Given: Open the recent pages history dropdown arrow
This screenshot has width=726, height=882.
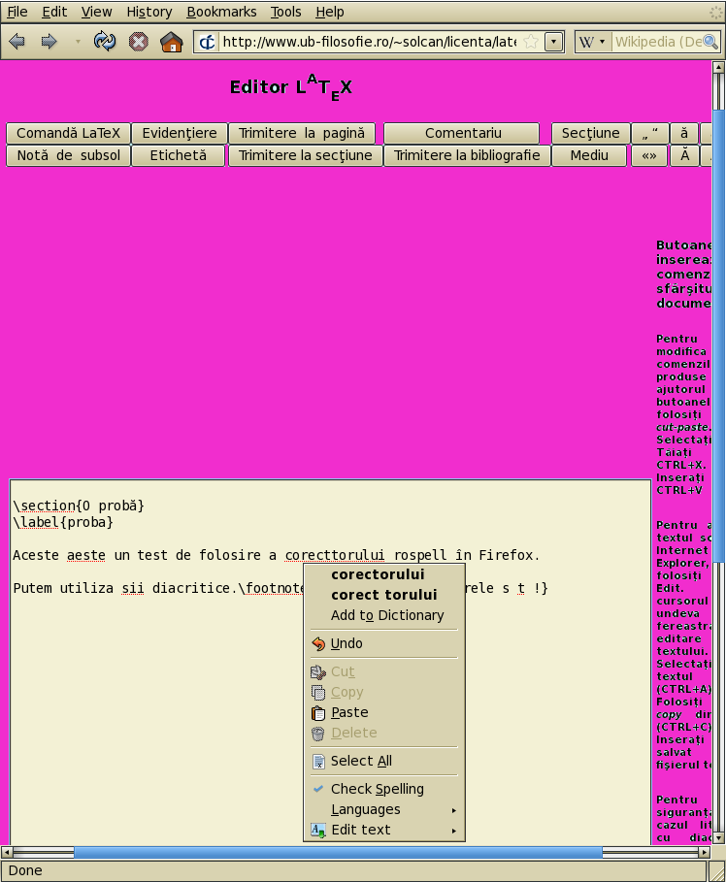Looking at the screenshot, I should (x=78, y=42).
